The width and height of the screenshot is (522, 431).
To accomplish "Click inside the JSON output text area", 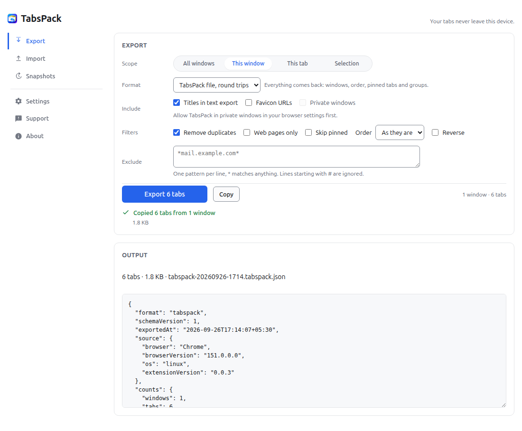I will (x=314, y=350).
